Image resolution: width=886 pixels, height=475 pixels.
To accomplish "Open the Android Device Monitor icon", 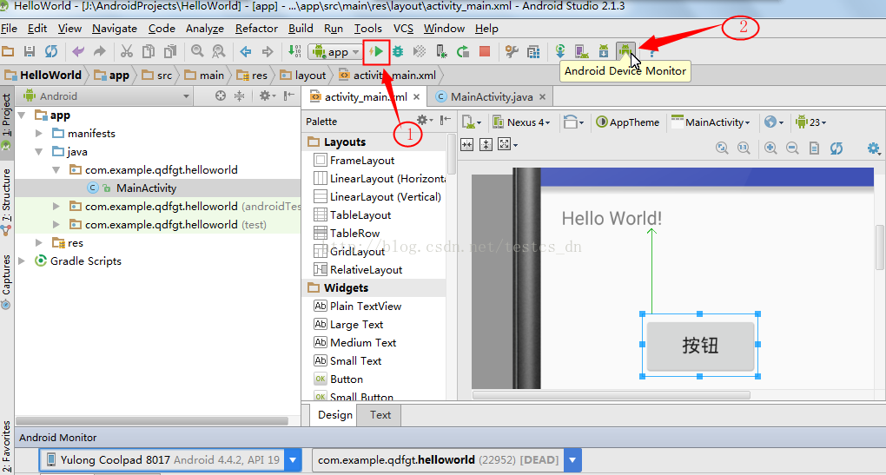I will point(625,51).
